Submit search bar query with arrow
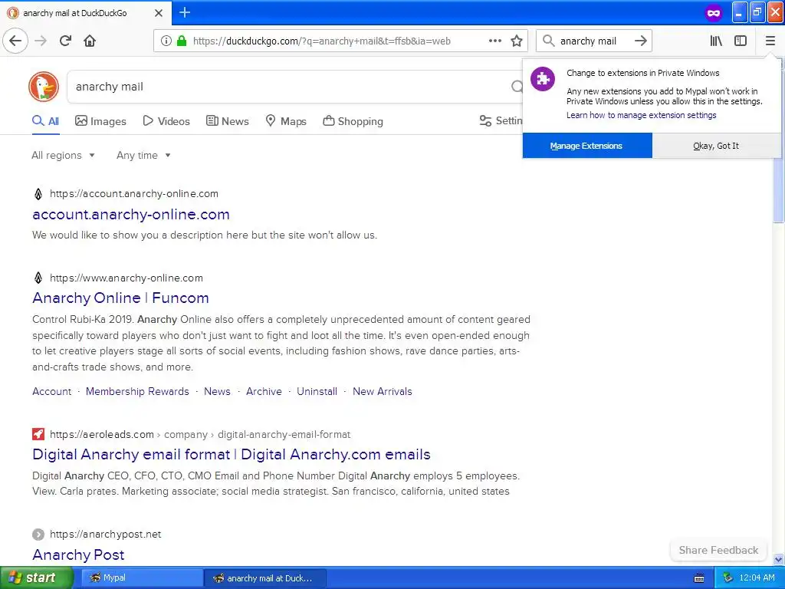The height and width of the screenshot is (589, 785). (x=641, y=41)
